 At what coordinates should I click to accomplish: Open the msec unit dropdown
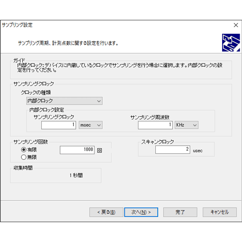(x=91, y=125)
